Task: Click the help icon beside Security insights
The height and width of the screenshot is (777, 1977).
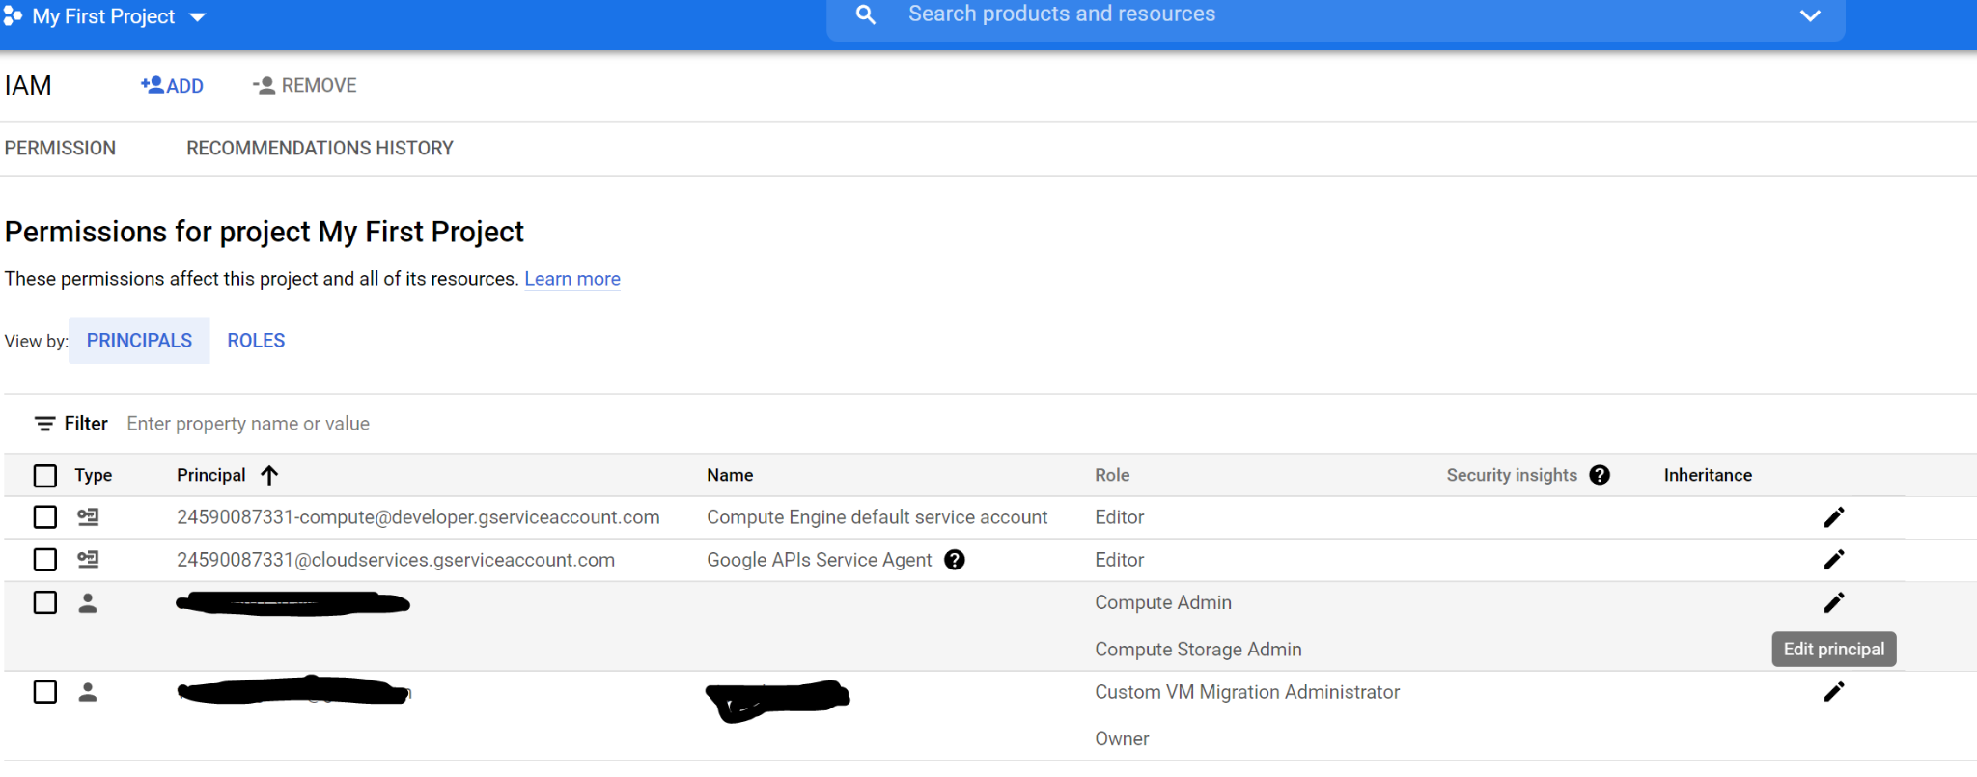Action: point(1600,475)
